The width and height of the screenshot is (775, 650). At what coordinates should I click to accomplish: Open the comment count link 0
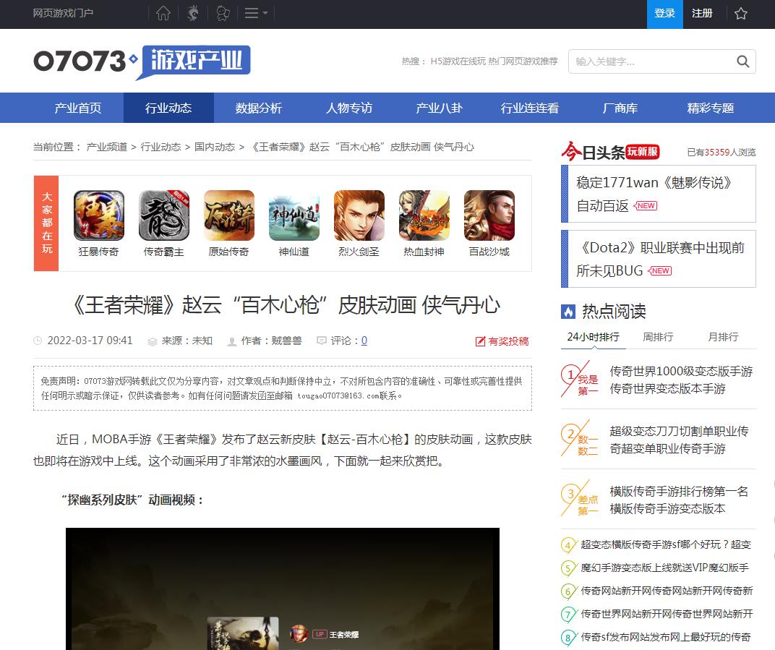[364, 341]
